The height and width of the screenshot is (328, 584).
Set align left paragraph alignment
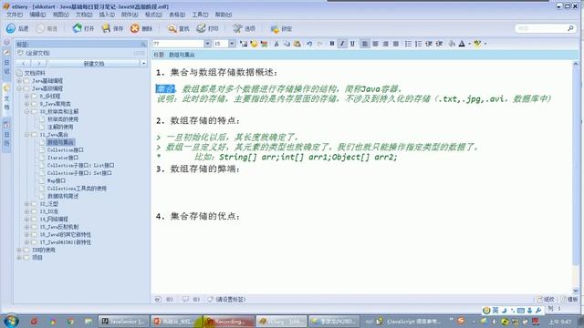click(365, 44)
